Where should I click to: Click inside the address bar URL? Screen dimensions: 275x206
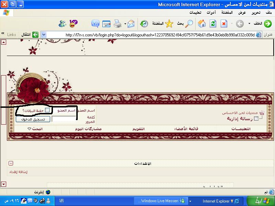click(160, 35)
